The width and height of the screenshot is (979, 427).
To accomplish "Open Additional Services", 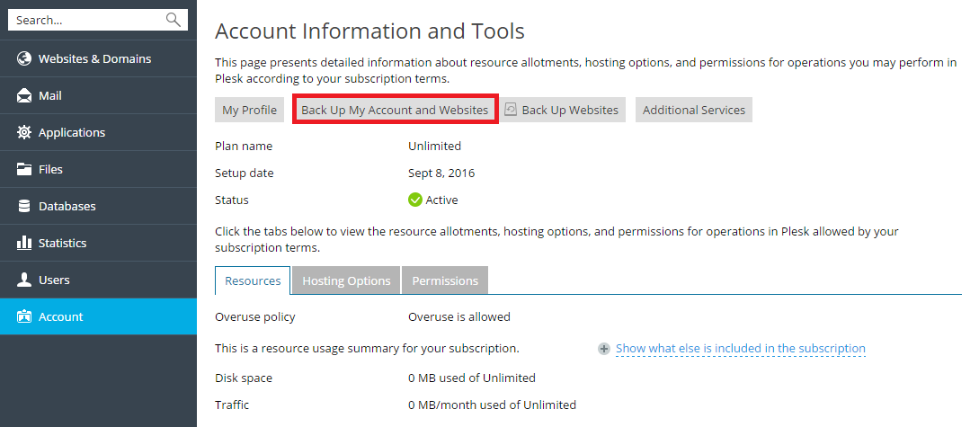I will [x=693, y=110].
